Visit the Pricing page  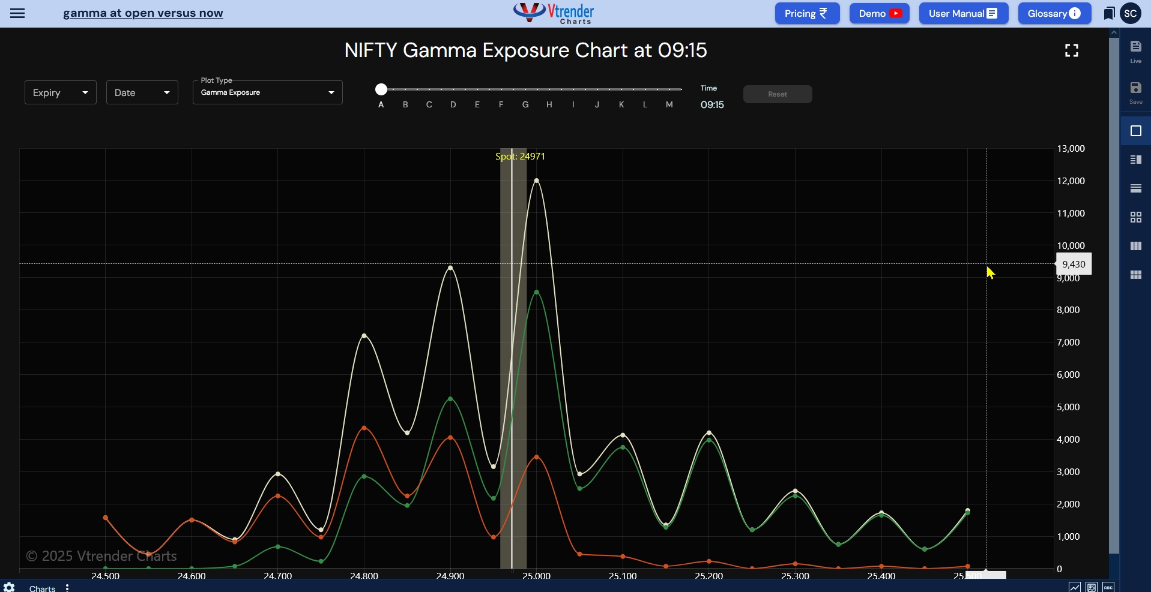tap(806, 13)
